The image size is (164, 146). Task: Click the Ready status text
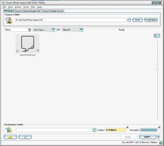(121, 30)
